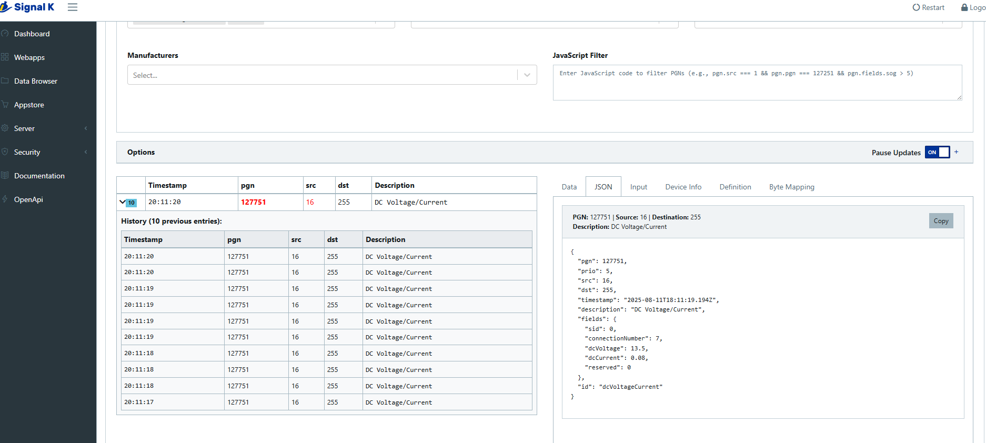
Task: Toggle the Pause Updates switch
Action: tap(937, 152)
